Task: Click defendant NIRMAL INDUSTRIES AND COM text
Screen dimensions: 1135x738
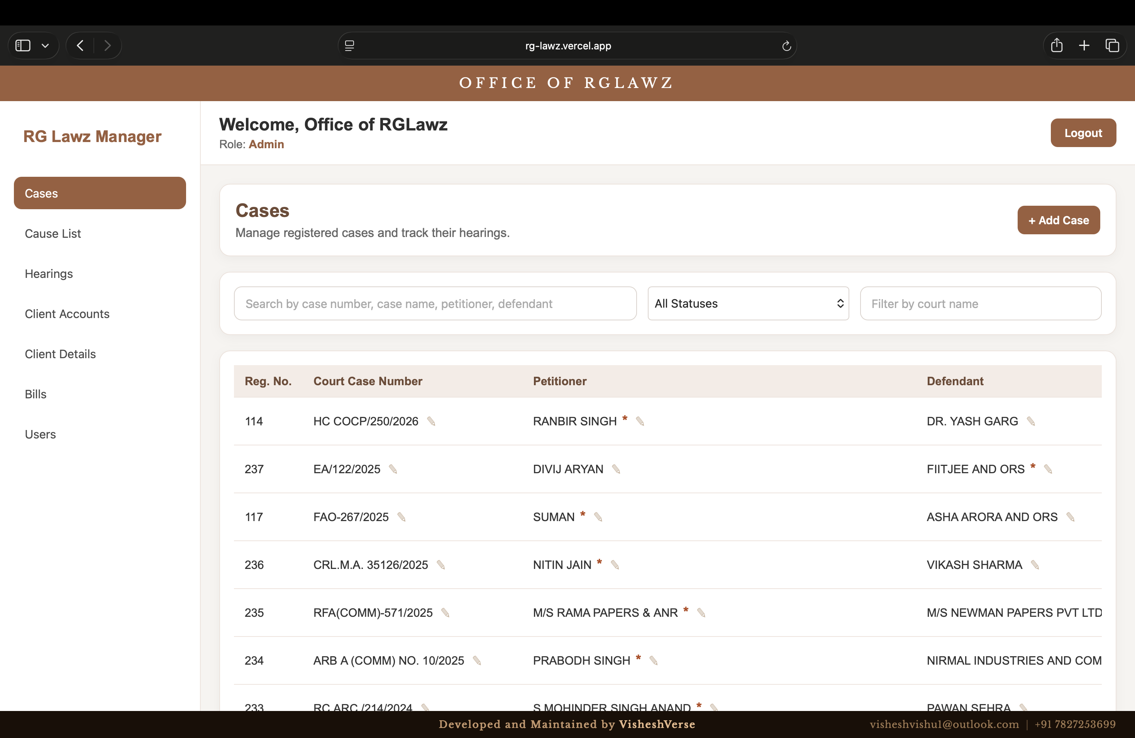Action: tap(1014, 661)
